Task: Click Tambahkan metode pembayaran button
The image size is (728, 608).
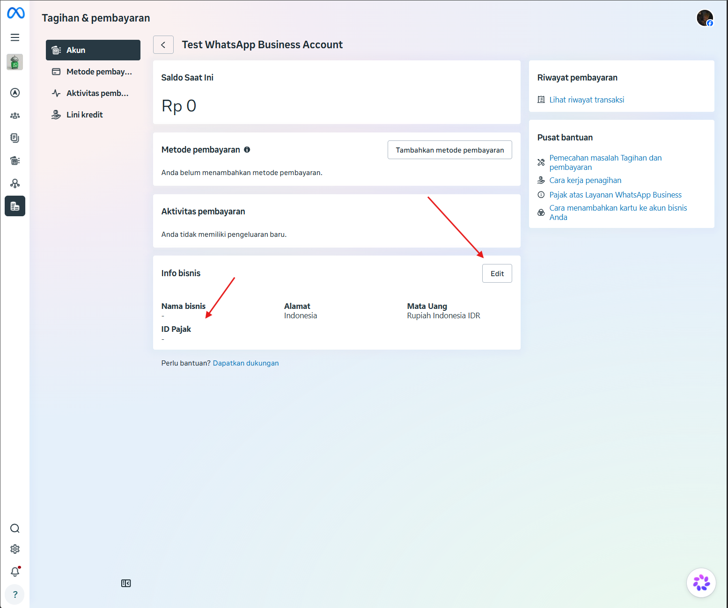Action: pyautogui.click(x=450, y=150)
